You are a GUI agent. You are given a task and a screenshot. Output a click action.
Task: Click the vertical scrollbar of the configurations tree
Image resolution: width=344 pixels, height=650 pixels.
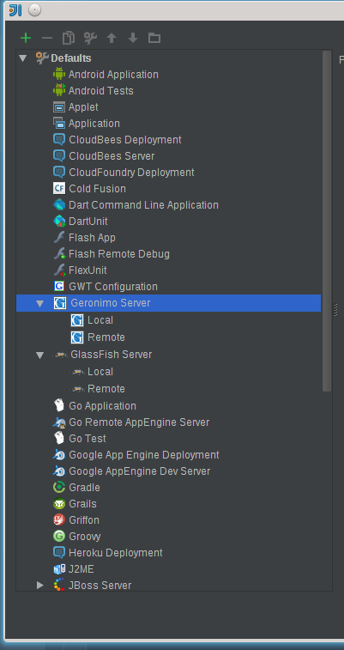327,222
